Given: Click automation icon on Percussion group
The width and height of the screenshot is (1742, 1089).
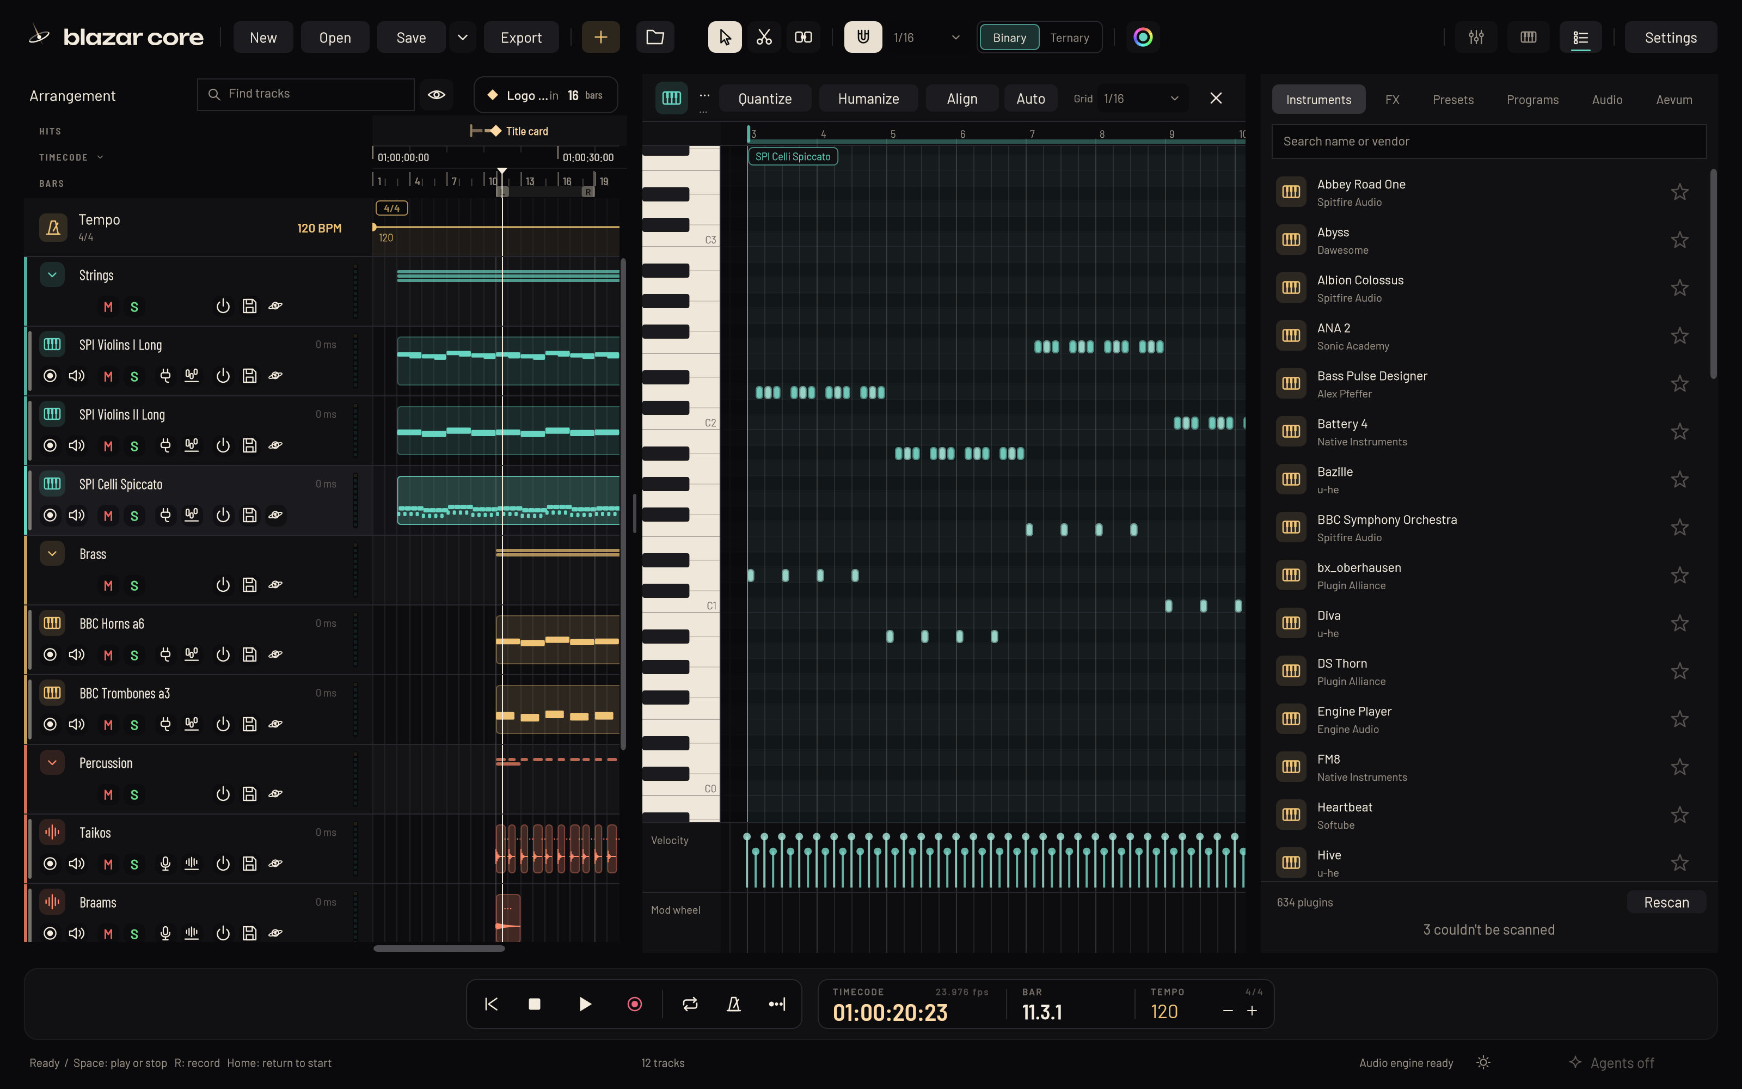Looking at the screenshot, I should 275,794.
